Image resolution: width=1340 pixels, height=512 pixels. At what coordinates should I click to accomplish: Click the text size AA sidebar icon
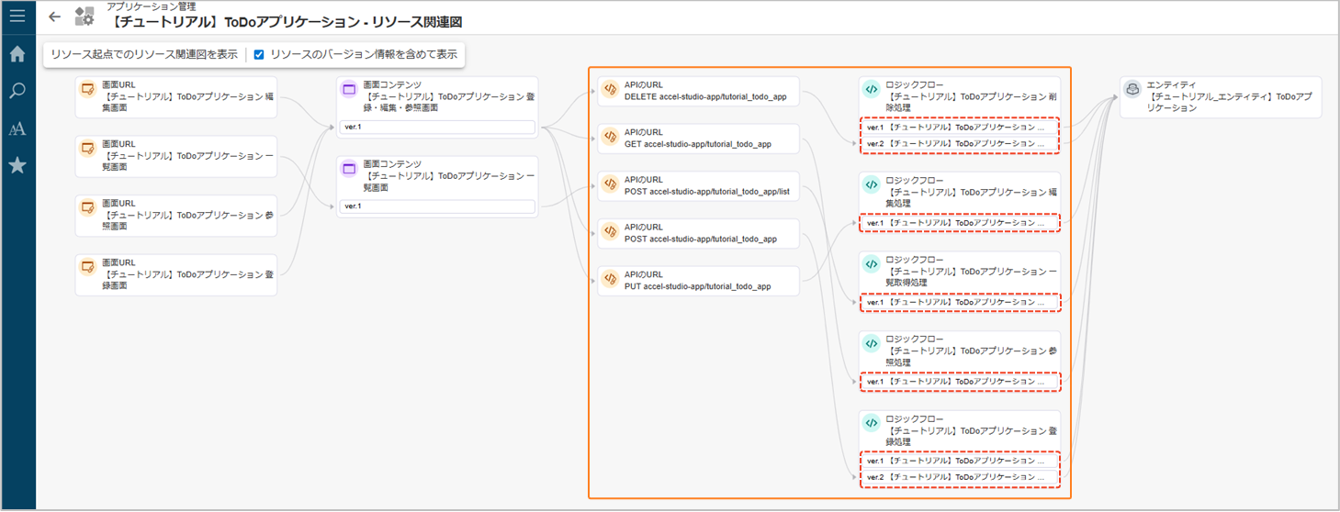point(17,128)
